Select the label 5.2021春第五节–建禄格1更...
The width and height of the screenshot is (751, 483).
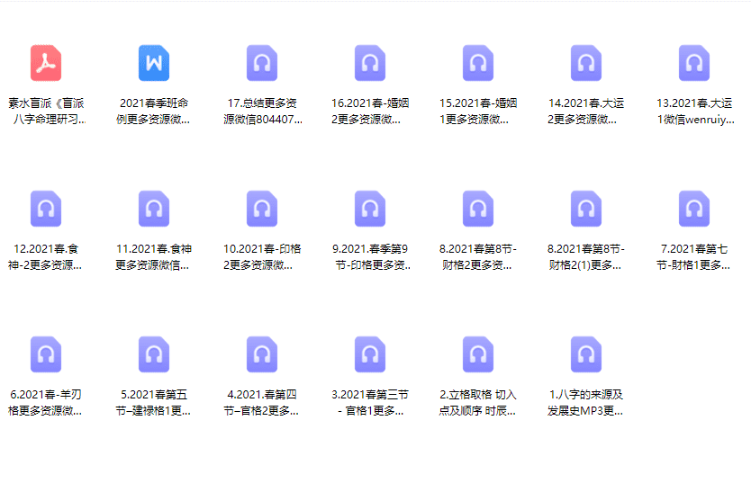pos(153,403)
